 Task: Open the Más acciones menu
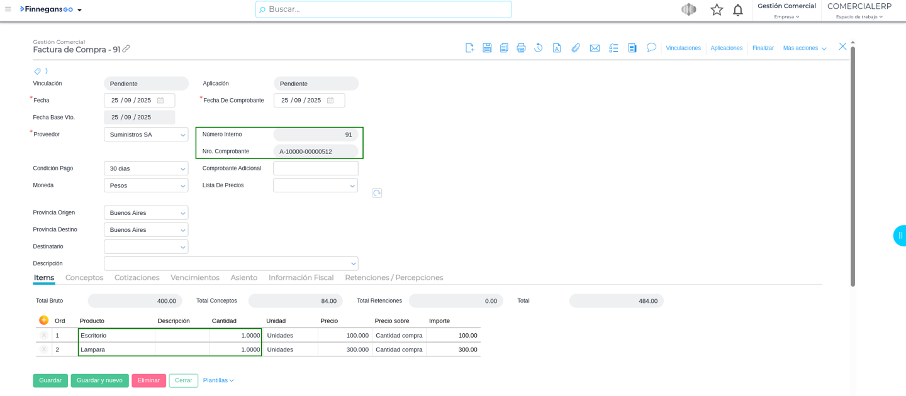(x=804, y=48)
